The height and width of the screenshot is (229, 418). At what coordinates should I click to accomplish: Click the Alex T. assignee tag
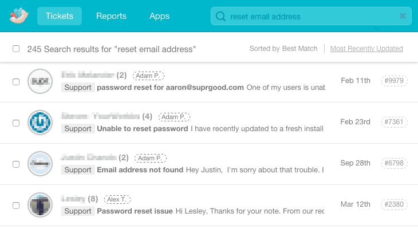tap(116, 199)
